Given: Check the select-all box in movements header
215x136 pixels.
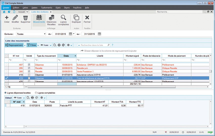Looking at the screenshot, I should (x=6, y=56).
